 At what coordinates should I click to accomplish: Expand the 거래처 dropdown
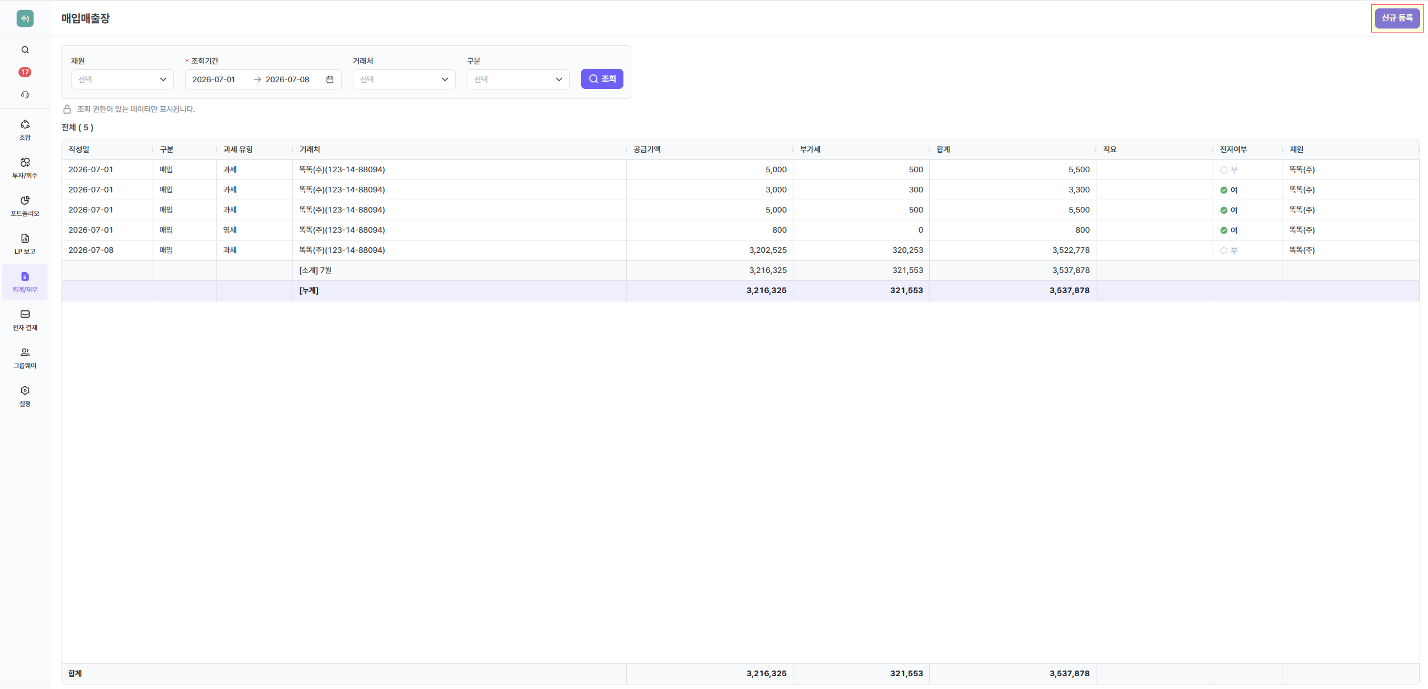click(404, 79)
